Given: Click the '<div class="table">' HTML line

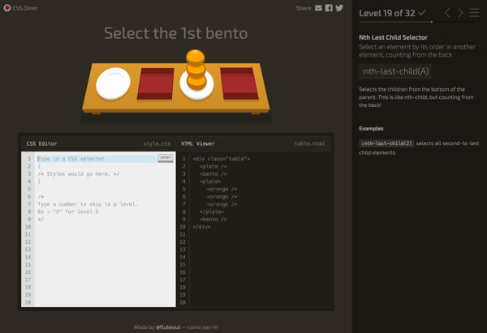Looking at the screenshot, I should (221, 159).
